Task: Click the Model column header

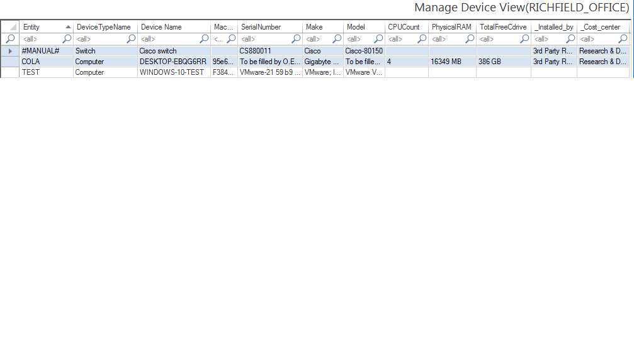Action: point(356,27)
